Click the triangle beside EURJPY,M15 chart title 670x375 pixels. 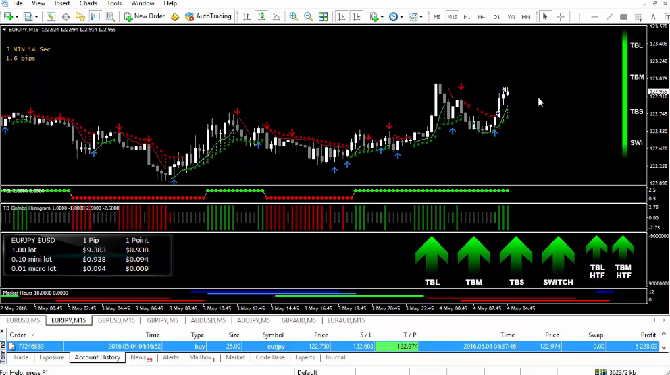coord(4,30)
